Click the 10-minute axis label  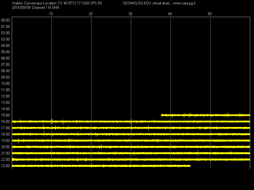(x=51, y=14)
